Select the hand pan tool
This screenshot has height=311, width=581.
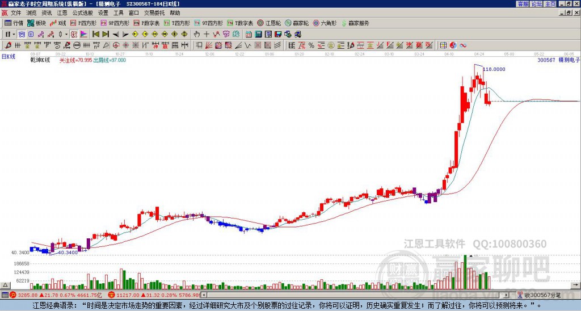[196, 34]
